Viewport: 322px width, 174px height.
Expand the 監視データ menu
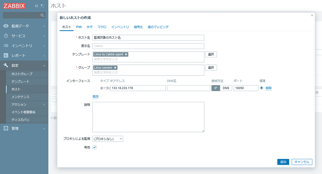pos(44,26)
